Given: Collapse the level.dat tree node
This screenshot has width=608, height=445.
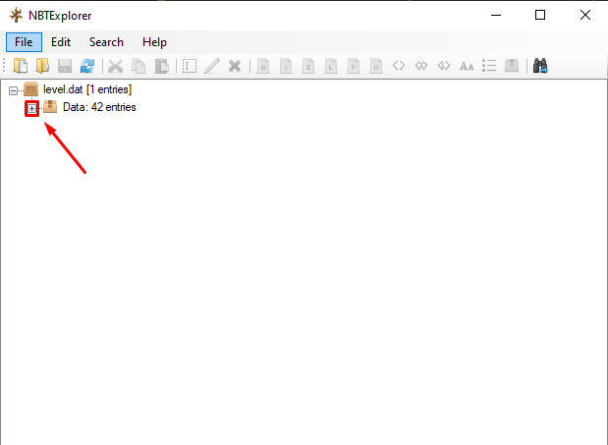Looking at the screenshot, I should 13,89.
